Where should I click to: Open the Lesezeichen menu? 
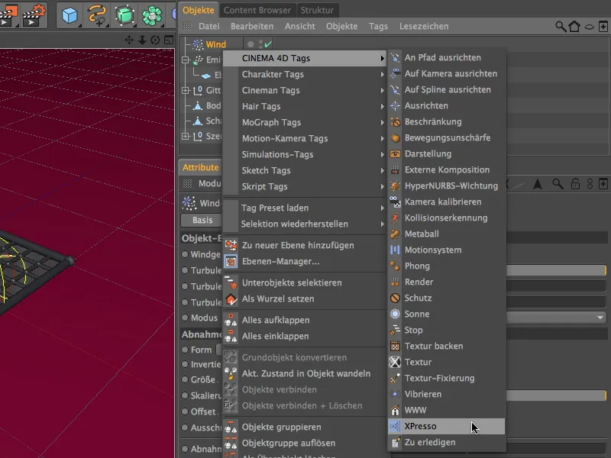point(424,26)
